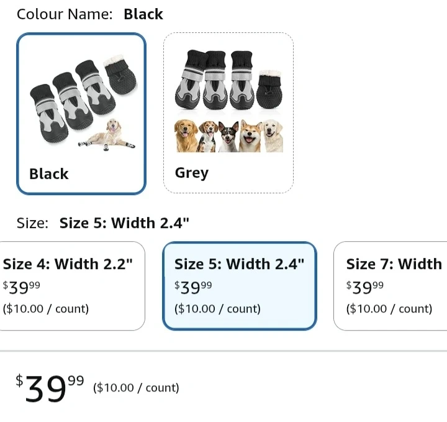
Task: Tap the grey dog boots product image
Action: coord(228,81)
